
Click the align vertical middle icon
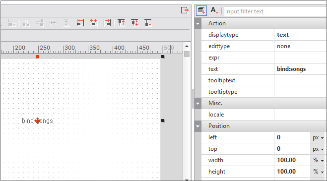click(134, 23)
